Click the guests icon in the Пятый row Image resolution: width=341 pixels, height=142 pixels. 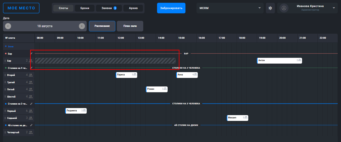pyautogui.click(x=31, y=89)
